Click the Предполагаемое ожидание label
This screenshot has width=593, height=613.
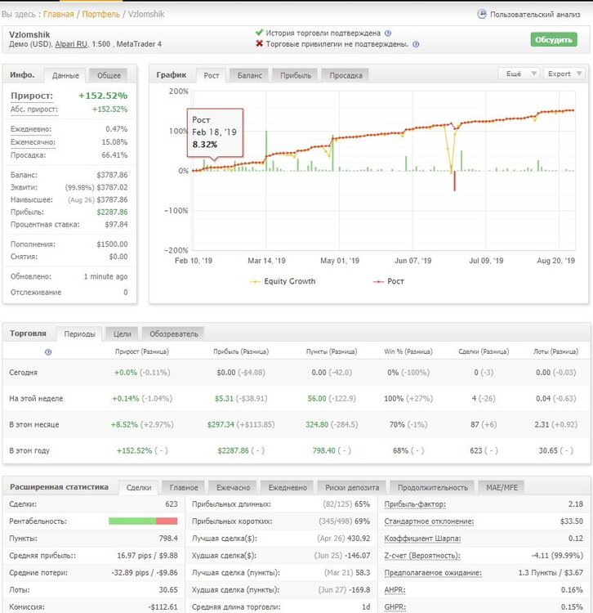click(433, 573)
